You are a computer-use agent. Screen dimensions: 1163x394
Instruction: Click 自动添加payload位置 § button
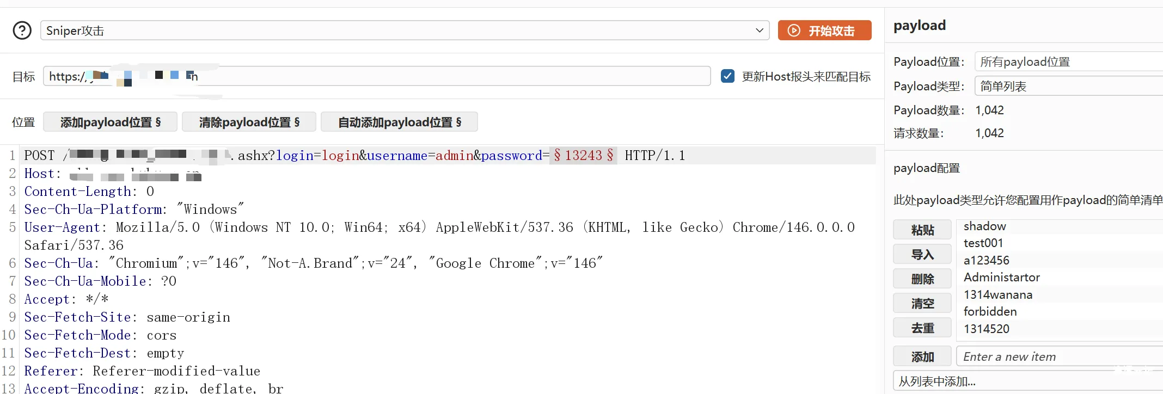[x=399, y=122]
